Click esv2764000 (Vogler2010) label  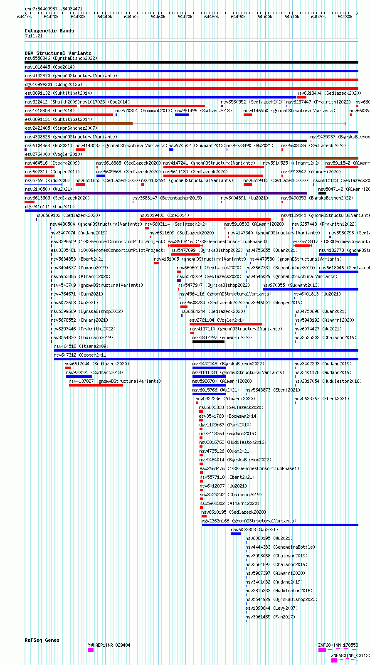click(54, 154)
